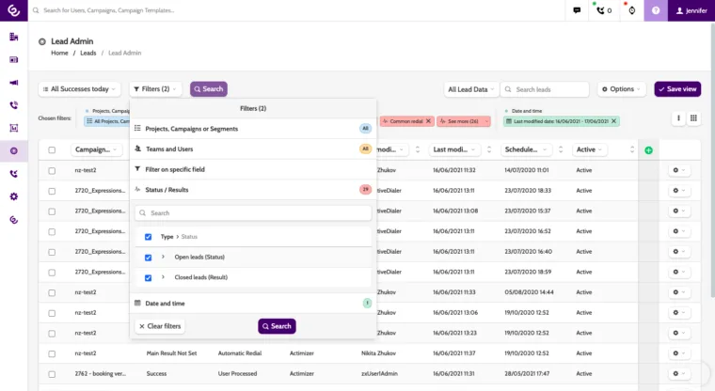Screen dimensions: 715x391
Task: Open the reports chart sidebar icon
Action: pos(14,128)
